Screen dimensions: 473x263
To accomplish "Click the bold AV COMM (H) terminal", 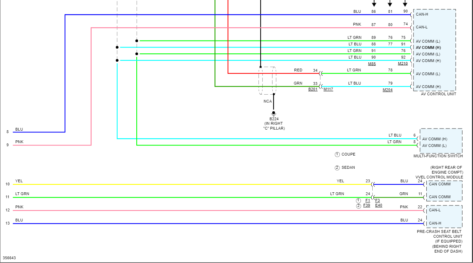I will click(428, 48).
